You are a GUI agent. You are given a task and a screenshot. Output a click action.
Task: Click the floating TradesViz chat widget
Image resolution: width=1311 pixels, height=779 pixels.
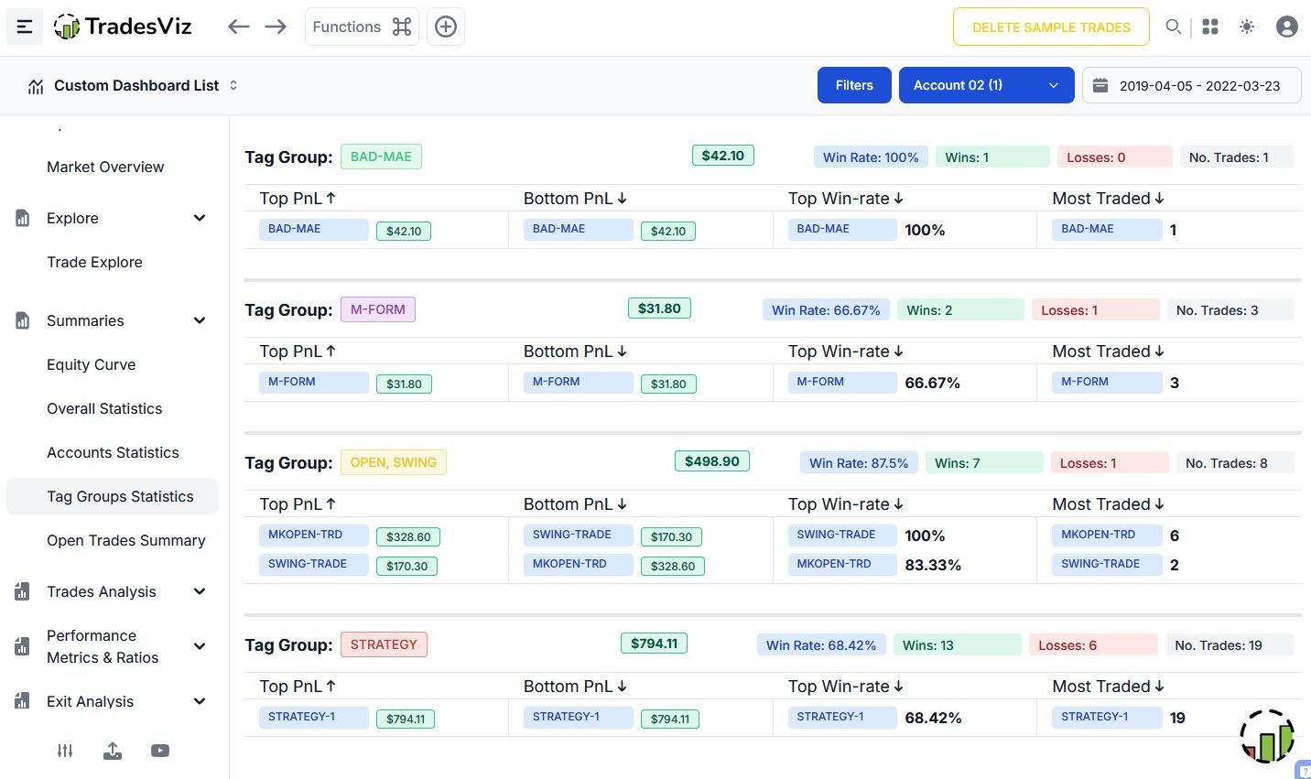(x=1268, y=737)
